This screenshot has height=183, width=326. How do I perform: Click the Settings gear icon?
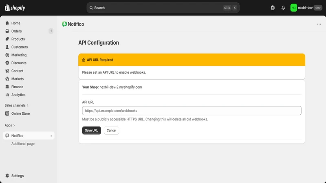tap(7, 176)
